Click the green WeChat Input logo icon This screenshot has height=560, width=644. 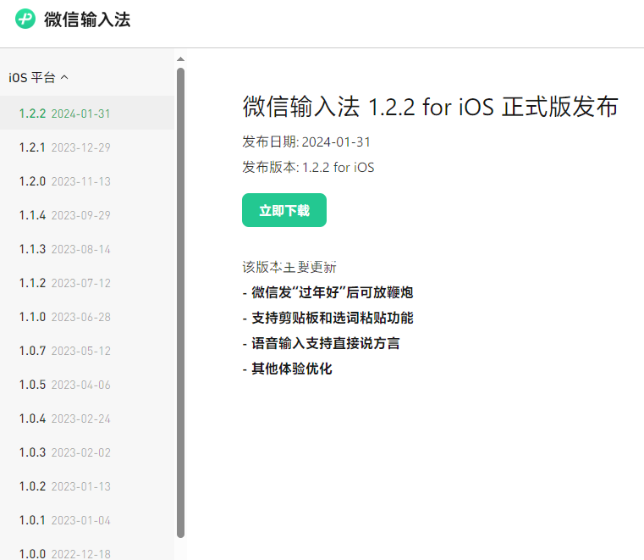[x=25, y=19]
